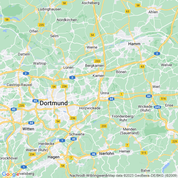Image resolution: width=178 pixels, height=178 pixels.
Task: Click the Holzwickede town label
Action: 90,108
